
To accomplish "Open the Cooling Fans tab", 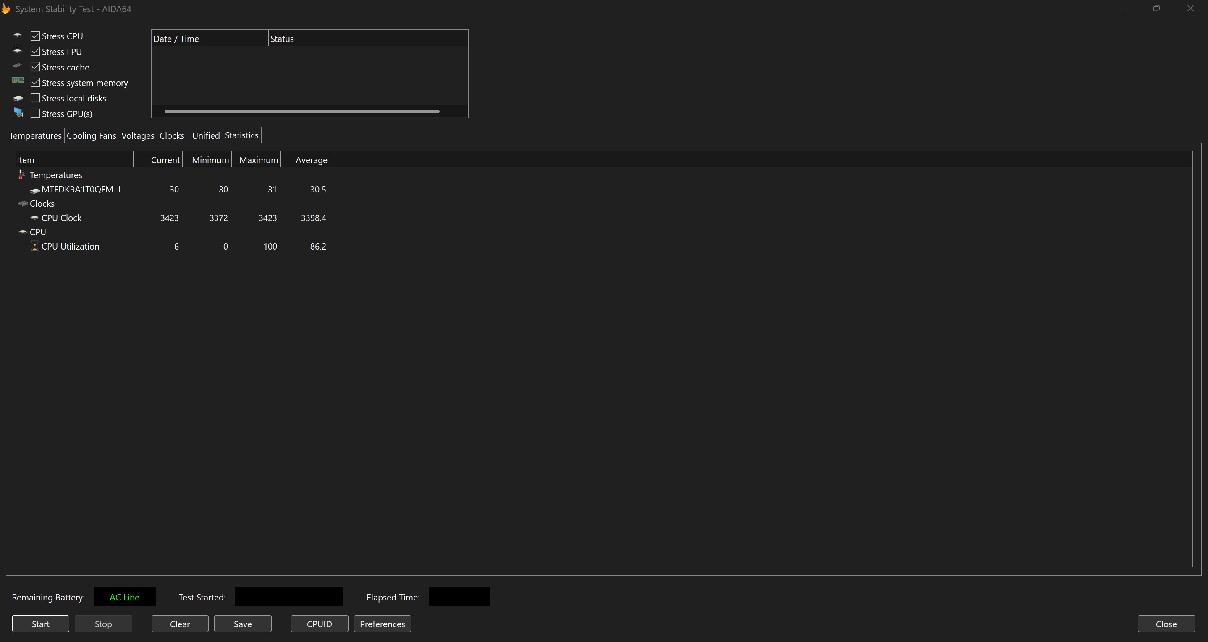I will tap(92, 136).
